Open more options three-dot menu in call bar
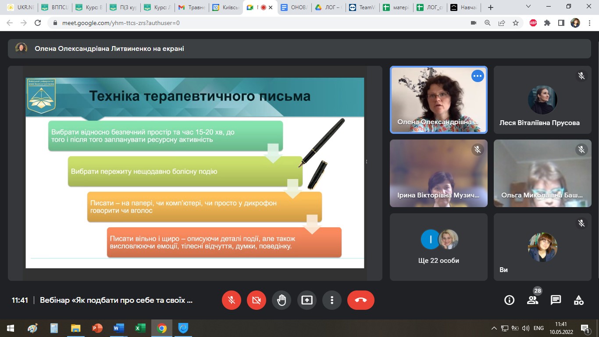 [332, 300]
